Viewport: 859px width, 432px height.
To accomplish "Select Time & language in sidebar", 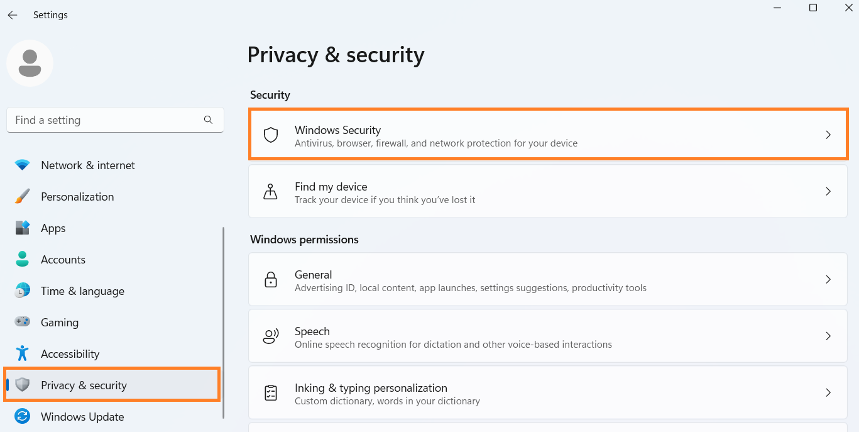I will (x=82, y=291).
